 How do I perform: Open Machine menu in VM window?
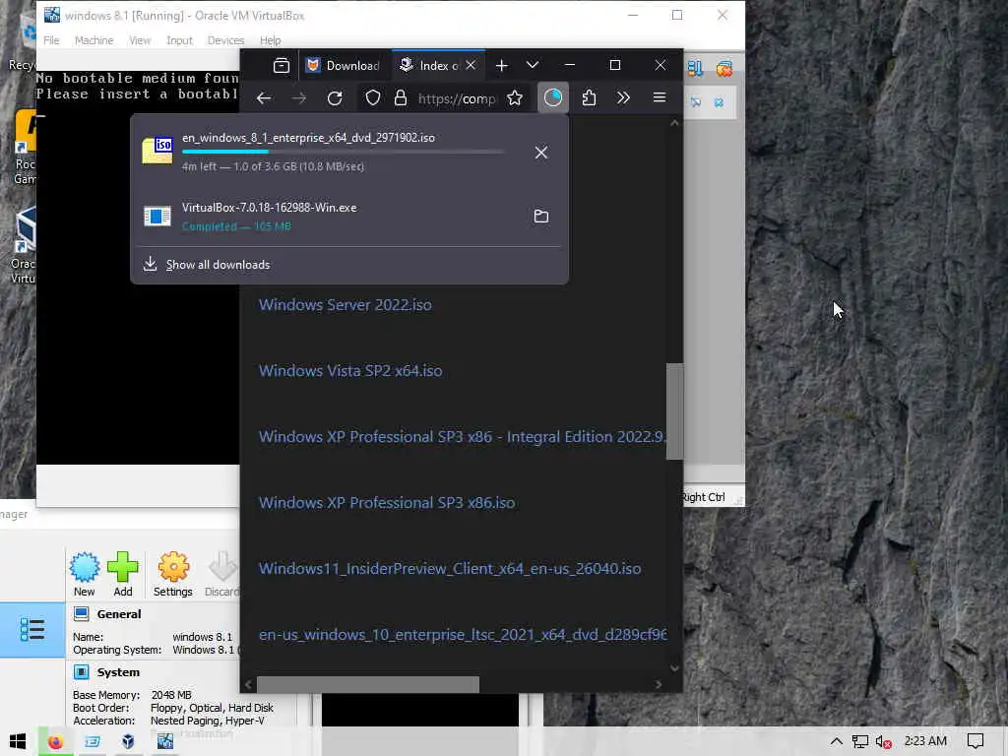tap(94, 40)
